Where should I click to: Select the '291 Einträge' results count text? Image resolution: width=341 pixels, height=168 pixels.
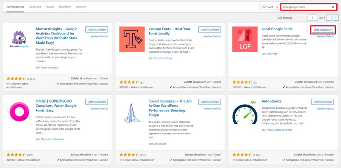(x=285, y=18)
